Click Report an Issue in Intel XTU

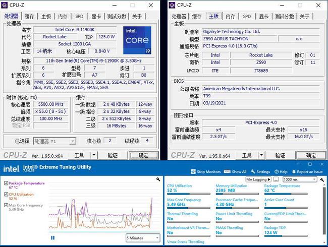tap(307, 172)
